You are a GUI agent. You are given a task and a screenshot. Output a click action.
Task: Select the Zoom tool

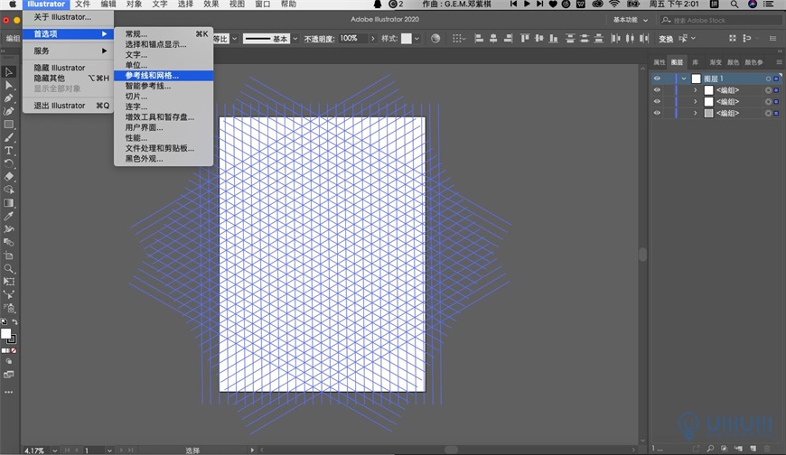[9, 269]
